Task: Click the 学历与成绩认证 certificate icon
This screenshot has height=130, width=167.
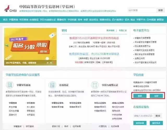Action: point(95,85)
